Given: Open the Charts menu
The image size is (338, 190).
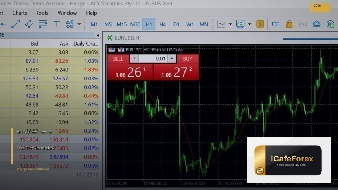Looking at the screenshot, I should pos(20,13).
